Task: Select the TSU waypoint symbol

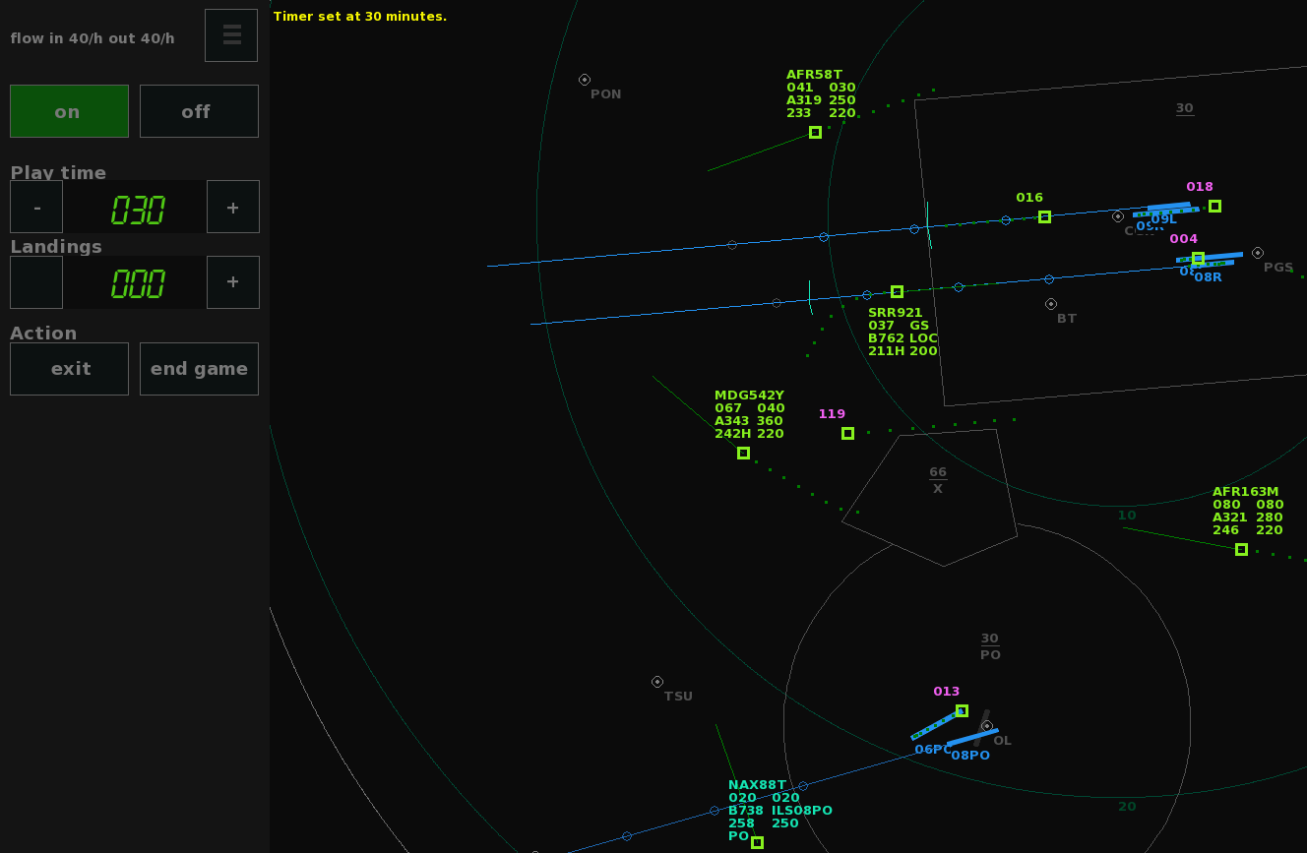Action: 657,682
